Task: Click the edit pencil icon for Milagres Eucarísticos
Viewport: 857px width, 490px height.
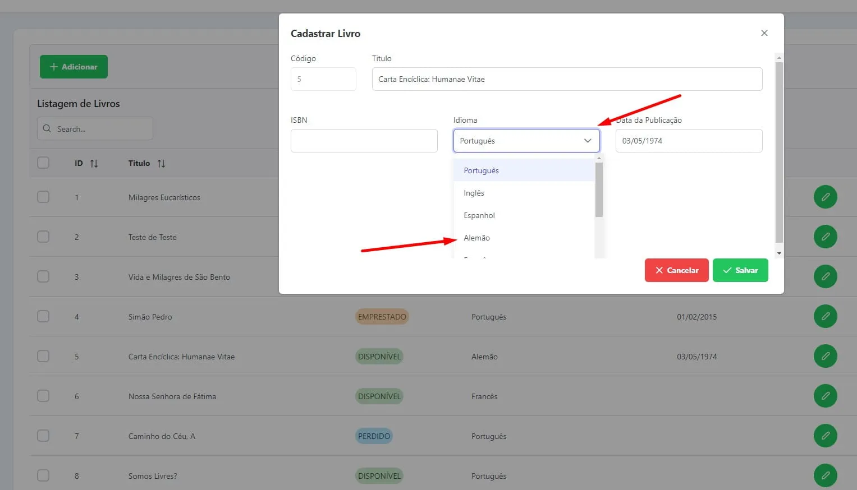Action: (825, 197)
